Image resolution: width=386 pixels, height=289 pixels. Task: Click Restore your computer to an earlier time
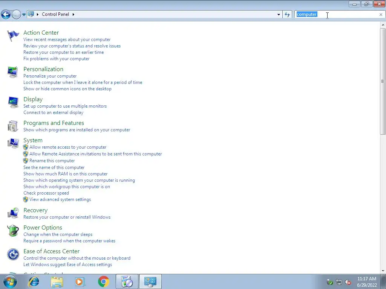(x=63, y=52)
